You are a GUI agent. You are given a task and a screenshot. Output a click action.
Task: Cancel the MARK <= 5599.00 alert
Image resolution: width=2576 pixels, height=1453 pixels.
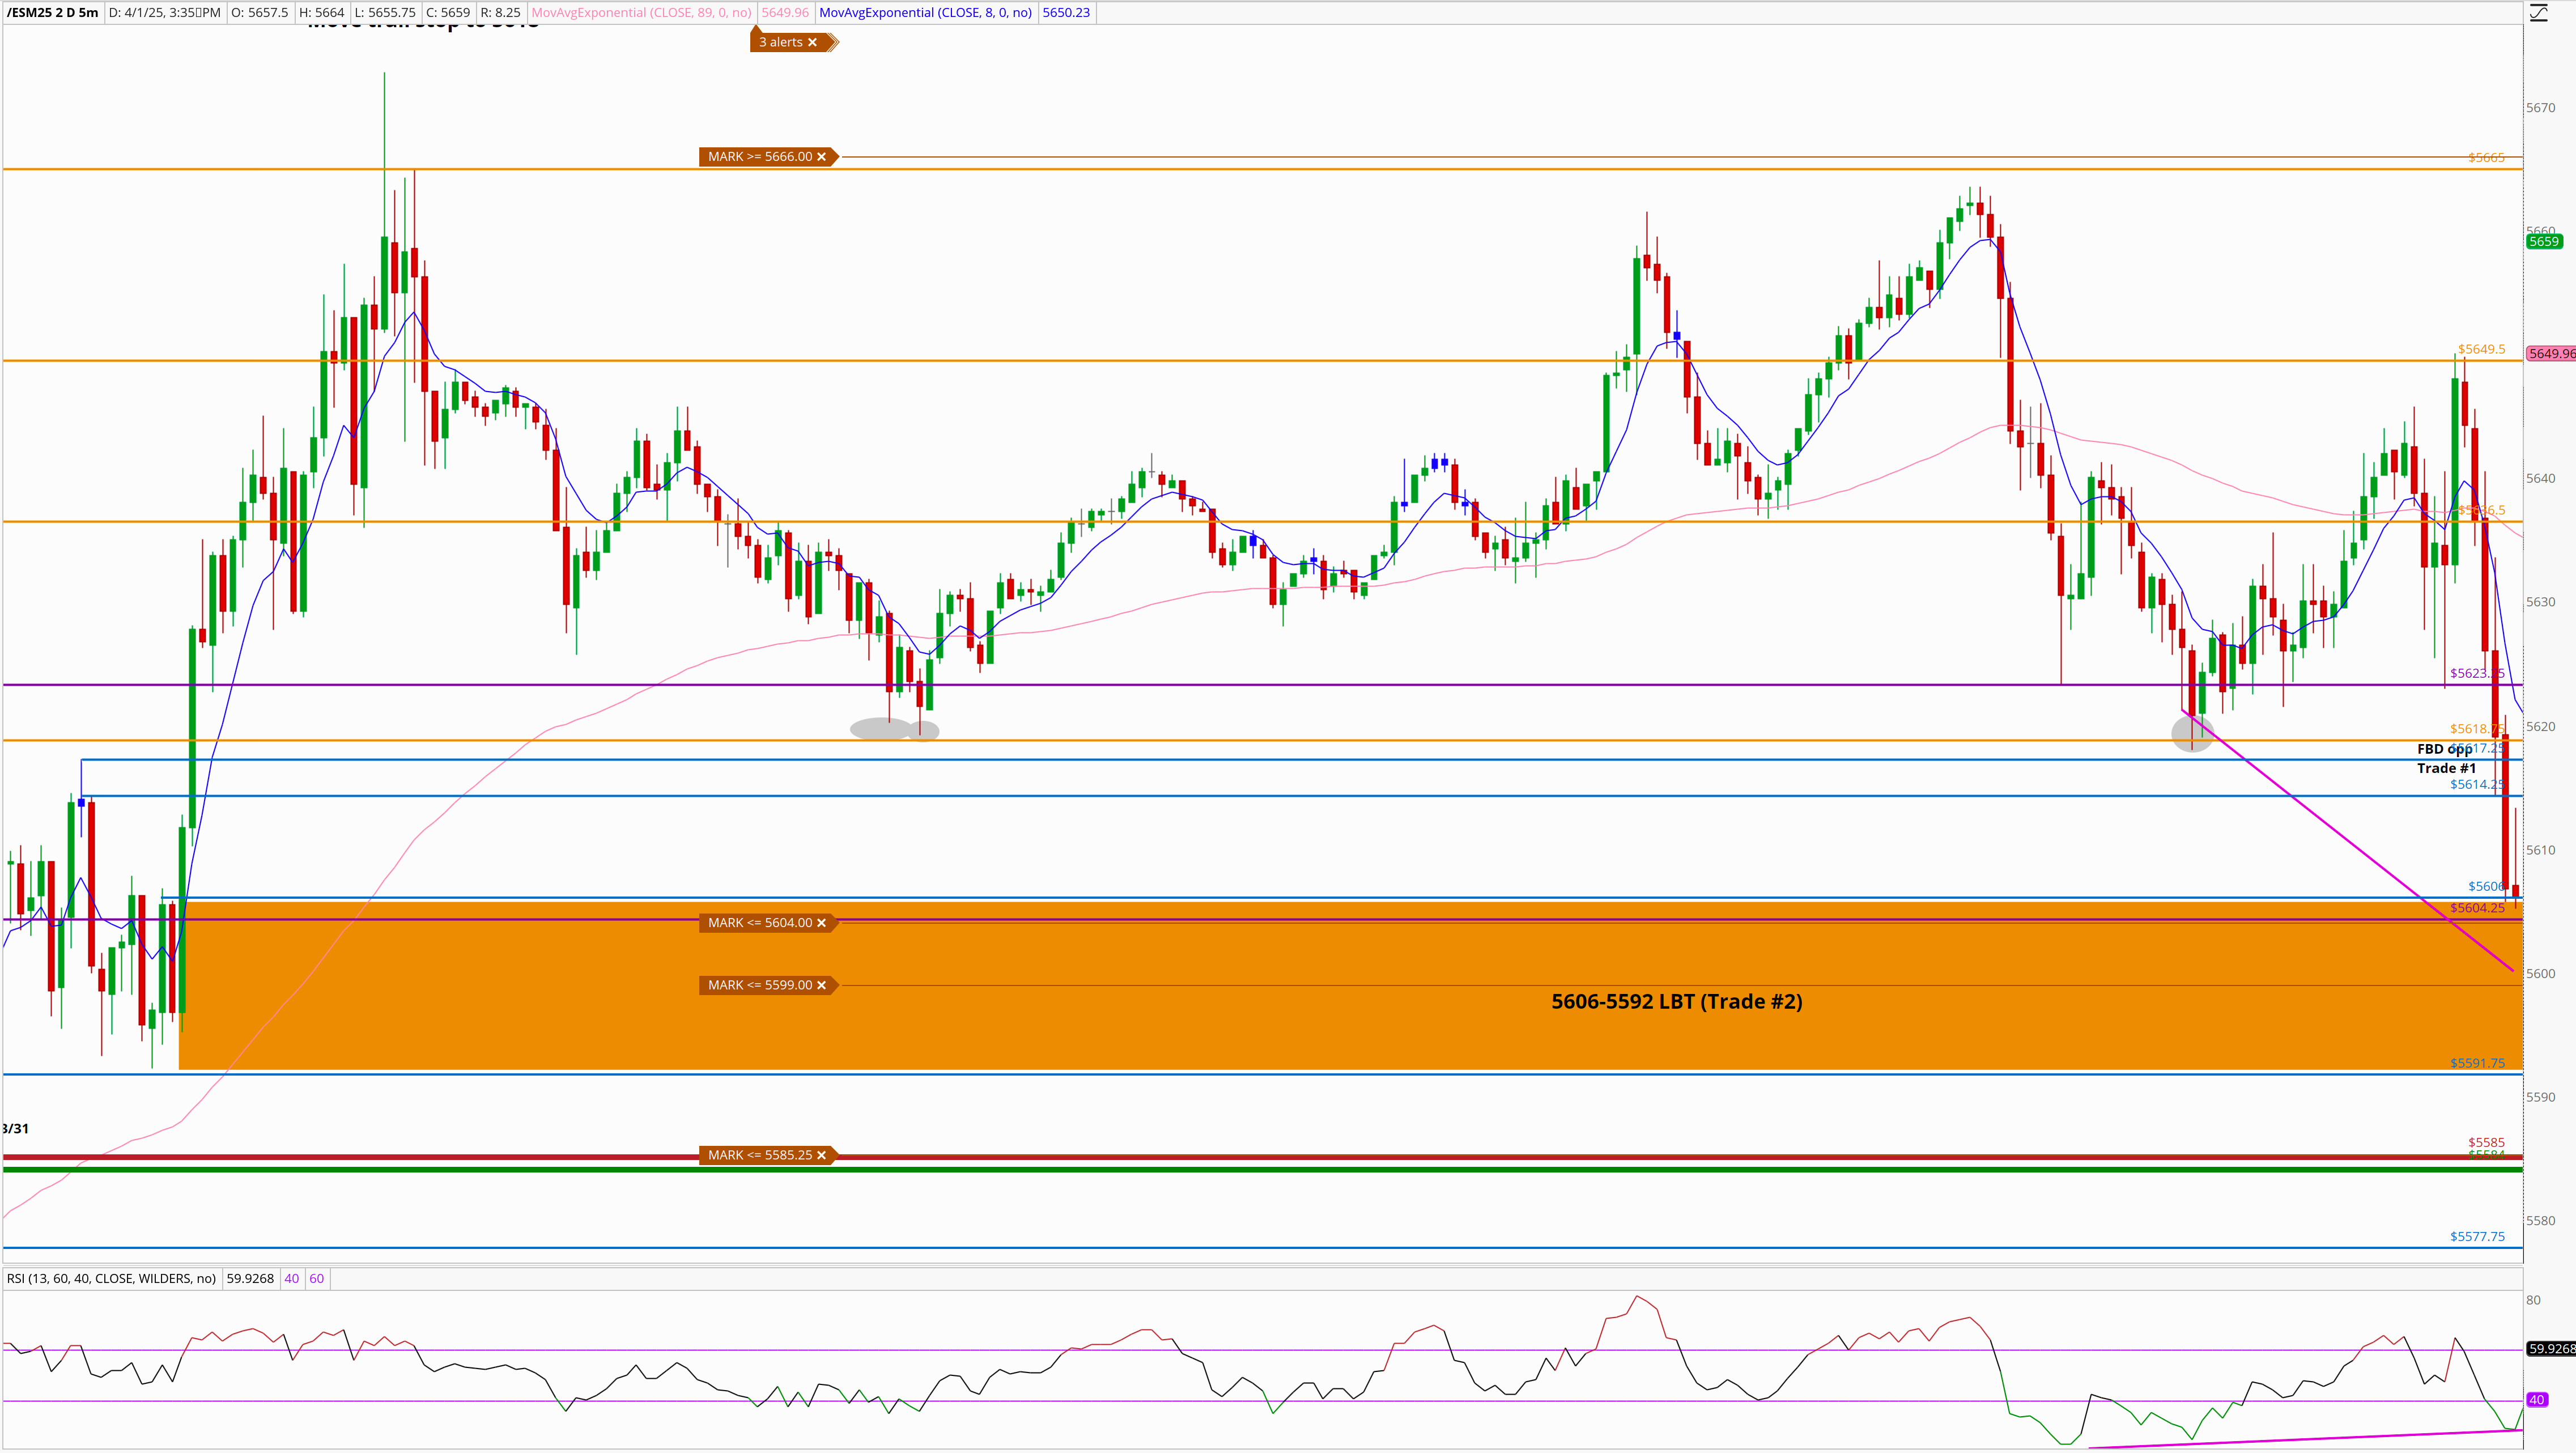click(x=821, y=985)
